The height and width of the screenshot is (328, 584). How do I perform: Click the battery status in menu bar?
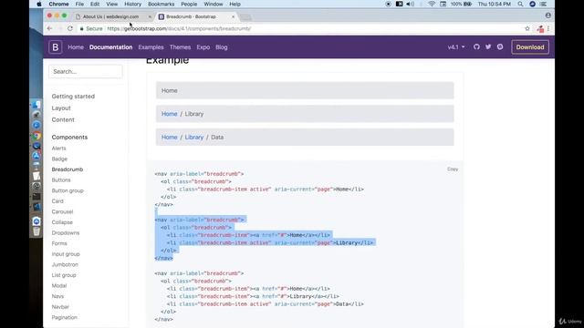(461, 4)
